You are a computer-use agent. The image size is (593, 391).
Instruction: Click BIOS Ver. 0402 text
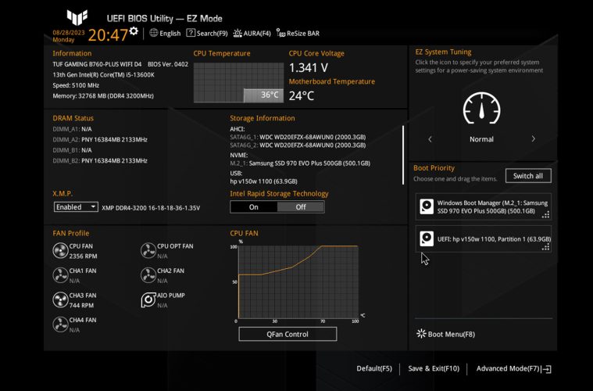tap(167, 64)
